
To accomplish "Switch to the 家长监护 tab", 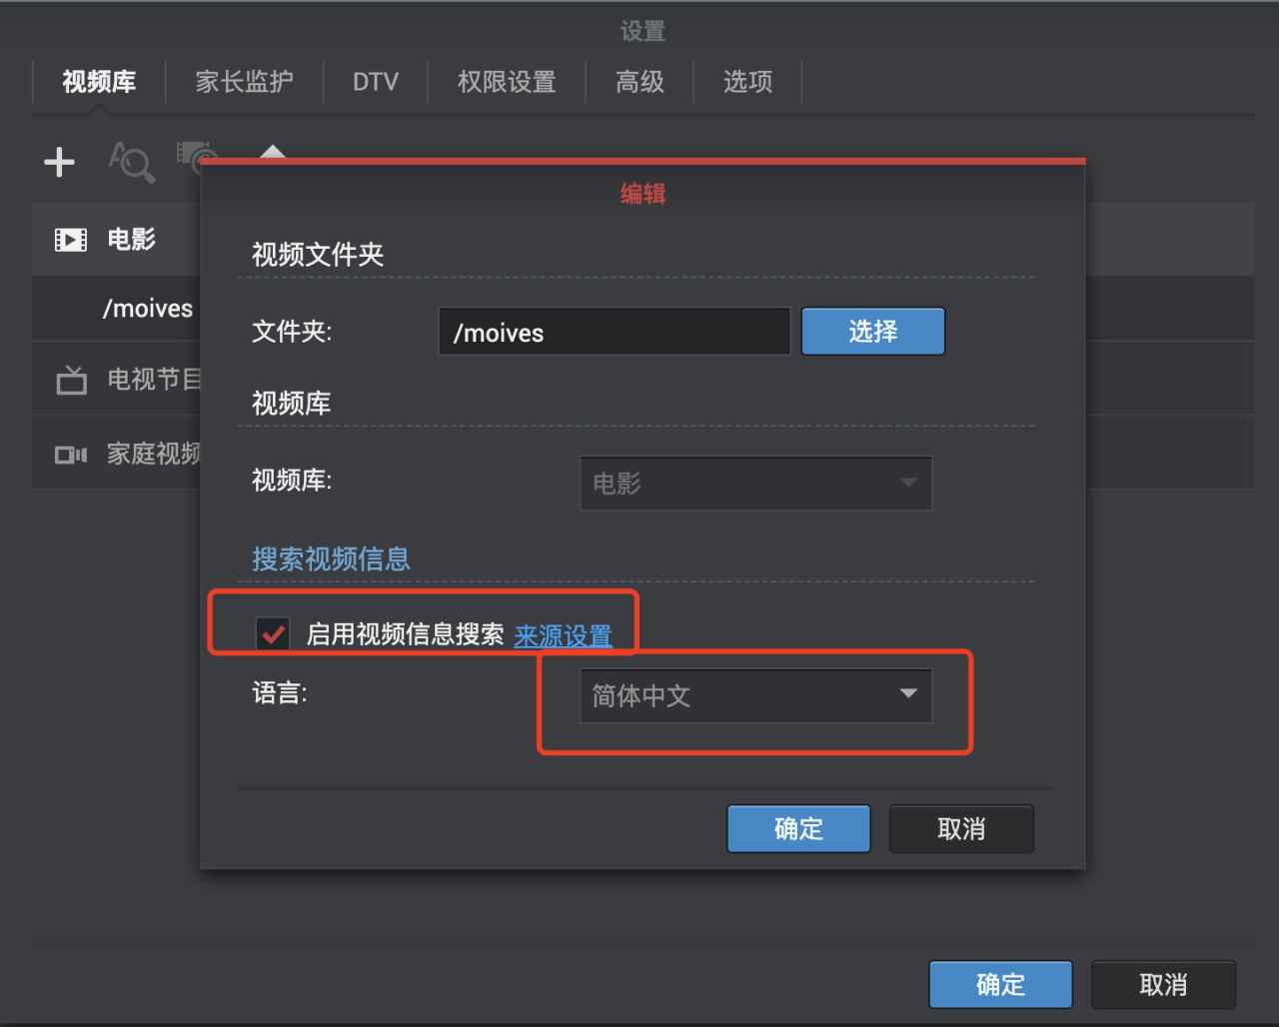I will [x=245, y=82].
